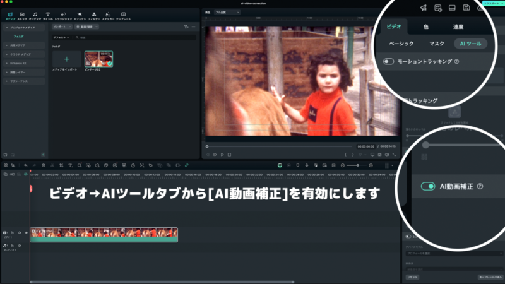Click the monitor display settings icon in preview

point(372,155)
